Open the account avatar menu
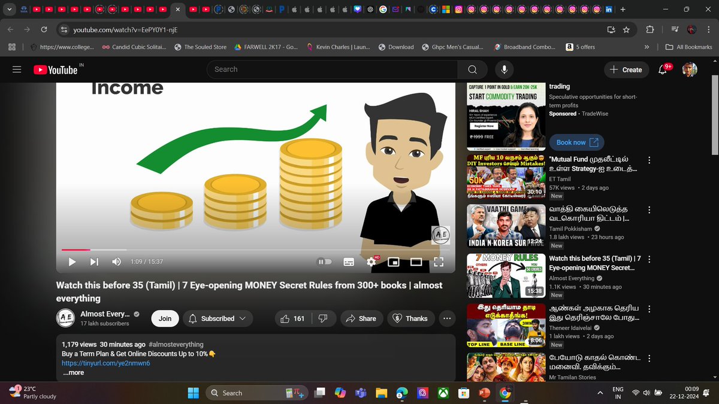The height and width of the screenshot is (404, 719). point(690,69)
